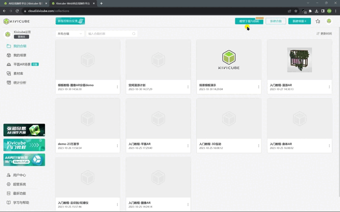Open 最新功能 in the sidebar
The height and width of the screenshot is (212, 340).
19,193
